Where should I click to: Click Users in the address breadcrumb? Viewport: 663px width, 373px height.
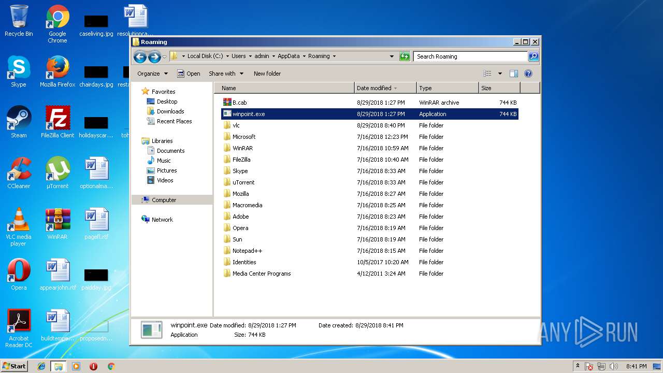point(239,56)
